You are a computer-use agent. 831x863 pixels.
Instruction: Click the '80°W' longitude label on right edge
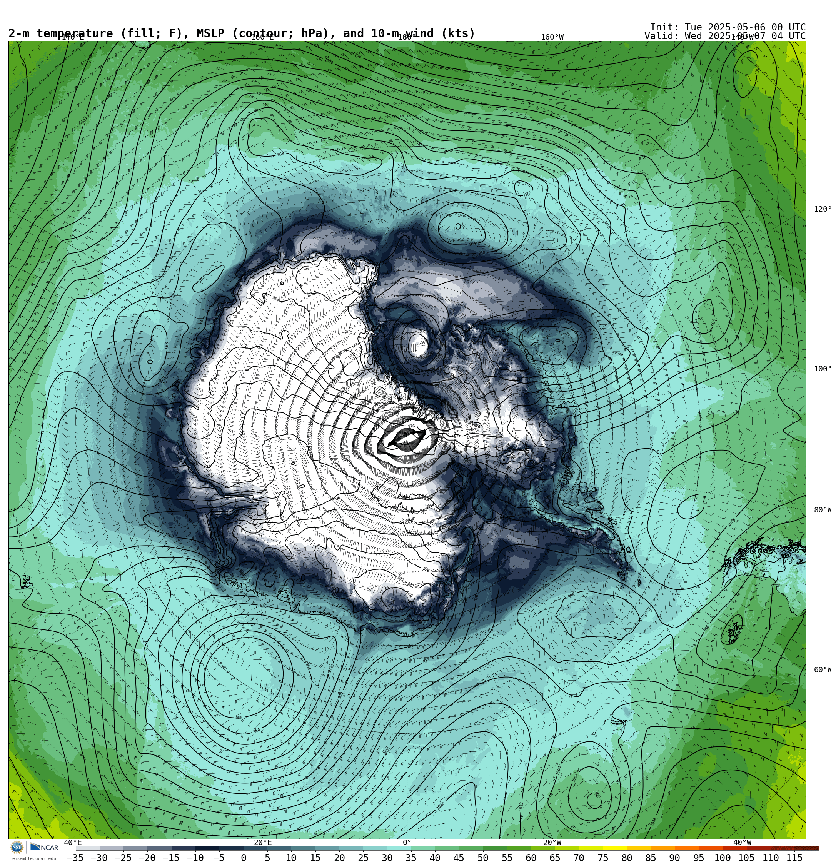822,510
